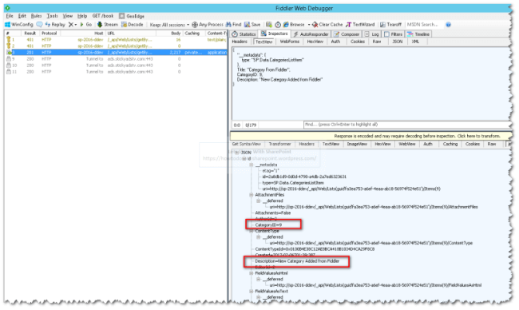
Task: Open the blue help icon
Action: click(x=448, y=25)
